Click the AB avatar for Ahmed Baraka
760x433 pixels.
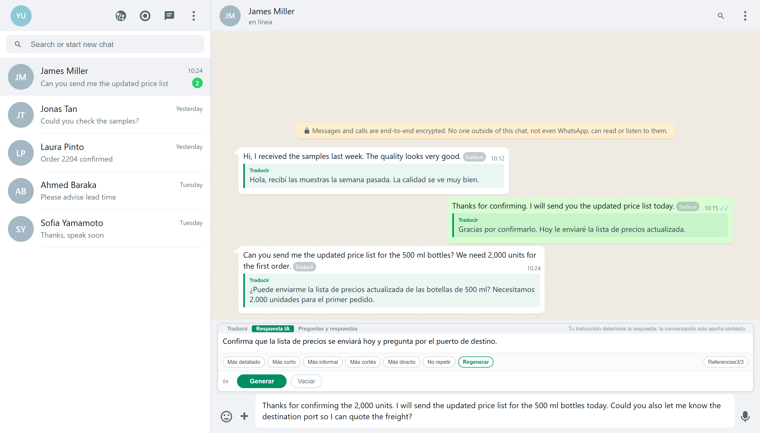tap(21, 191)
